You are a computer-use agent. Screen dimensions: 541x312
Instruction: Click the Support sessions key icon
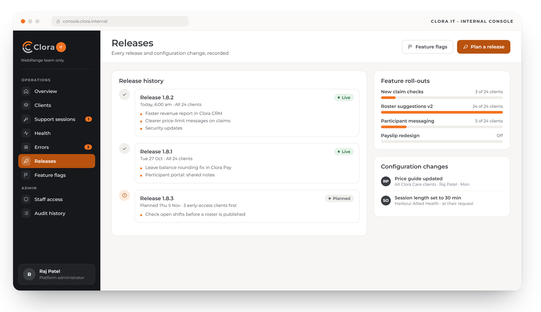[26, 119]
